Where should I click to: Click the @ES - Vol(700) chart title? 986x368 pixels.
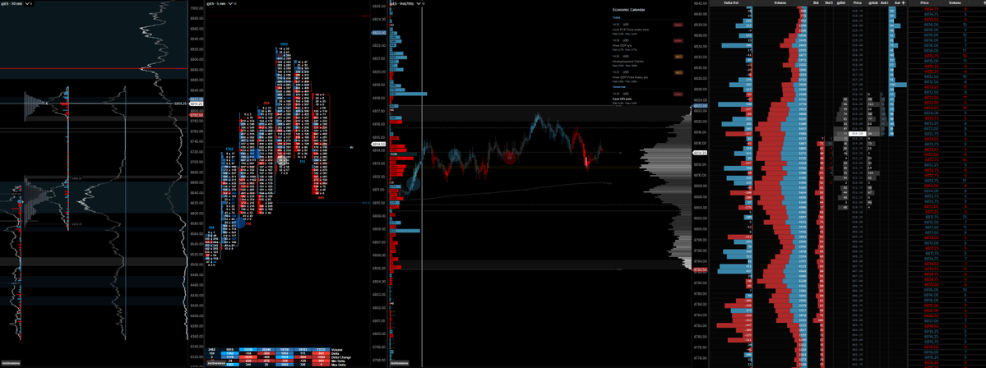click(x=402, y=3)
